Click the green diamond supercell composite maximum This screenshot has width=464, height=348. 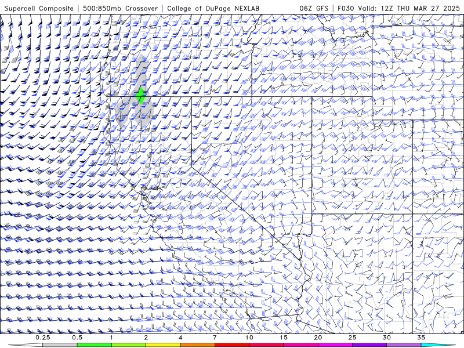click(140, 95)
